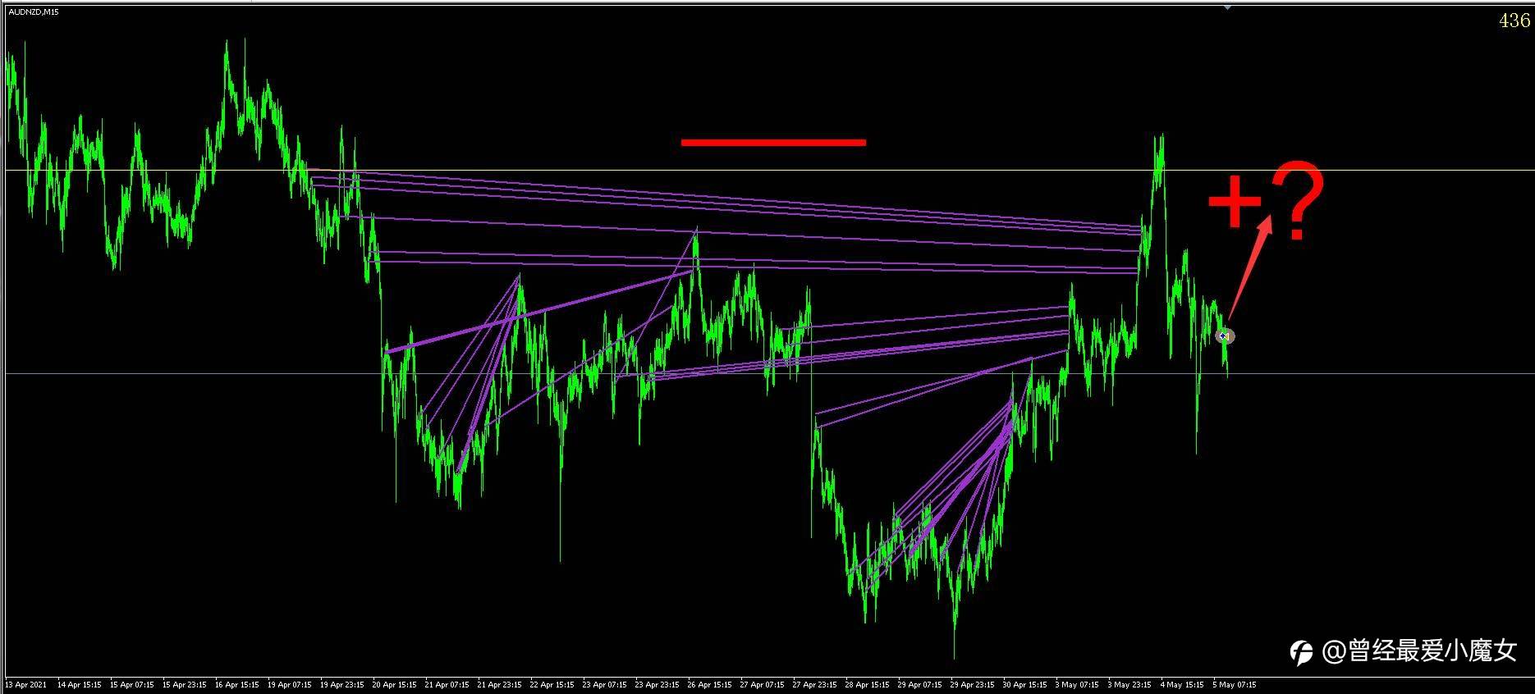Click the 14 Apr 15:15 time label
The height and width of the screenshot is (694, 1535).
pos(79,684)
